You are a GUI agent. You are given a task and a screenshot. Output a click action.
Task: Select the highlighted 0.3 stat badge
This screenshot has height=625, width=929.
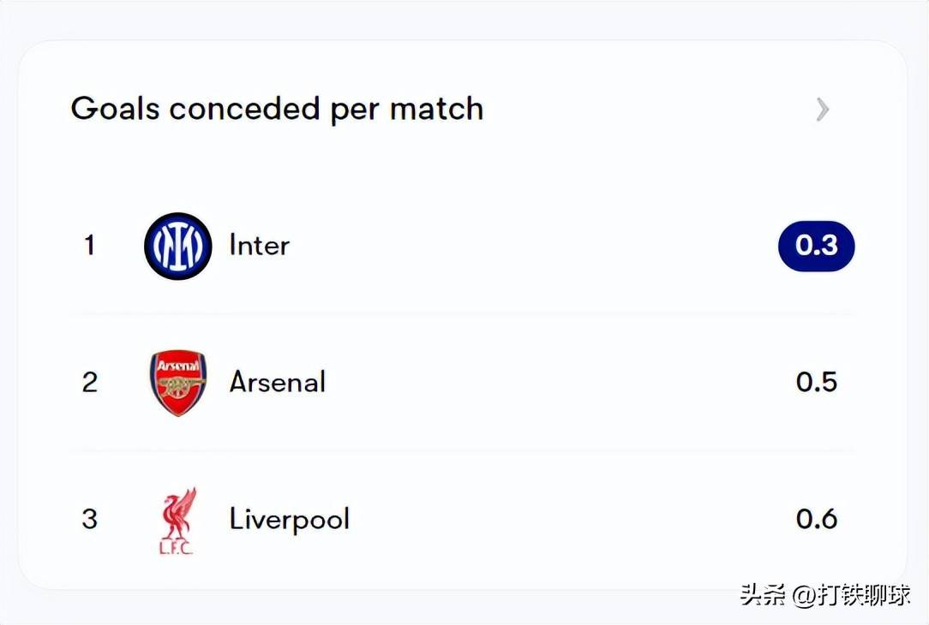tap(817, 247)
